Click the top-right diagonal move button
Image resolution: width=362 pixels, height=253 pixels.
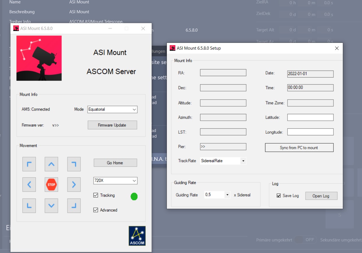(74, 164)
